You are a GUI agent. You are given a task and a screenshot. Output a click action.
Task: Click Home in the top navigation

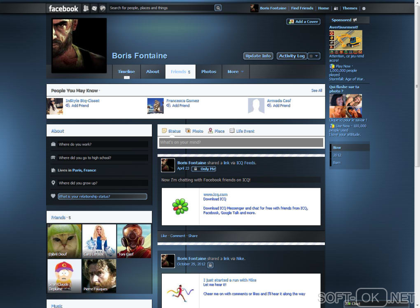[x=323, y=8]
